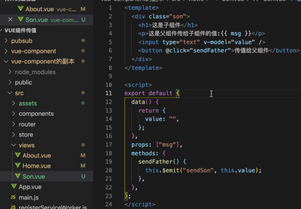Click the JS icon beside main.js
Image resolution: width=301 pixels, height=209 pixels.
[13, 197]
